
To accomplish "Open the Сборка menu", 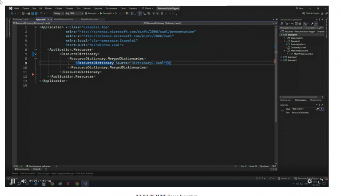I will (x=59, y=8).
